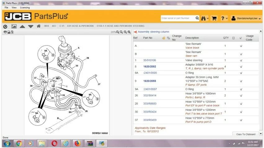Open part number 333/R8683

150,104
